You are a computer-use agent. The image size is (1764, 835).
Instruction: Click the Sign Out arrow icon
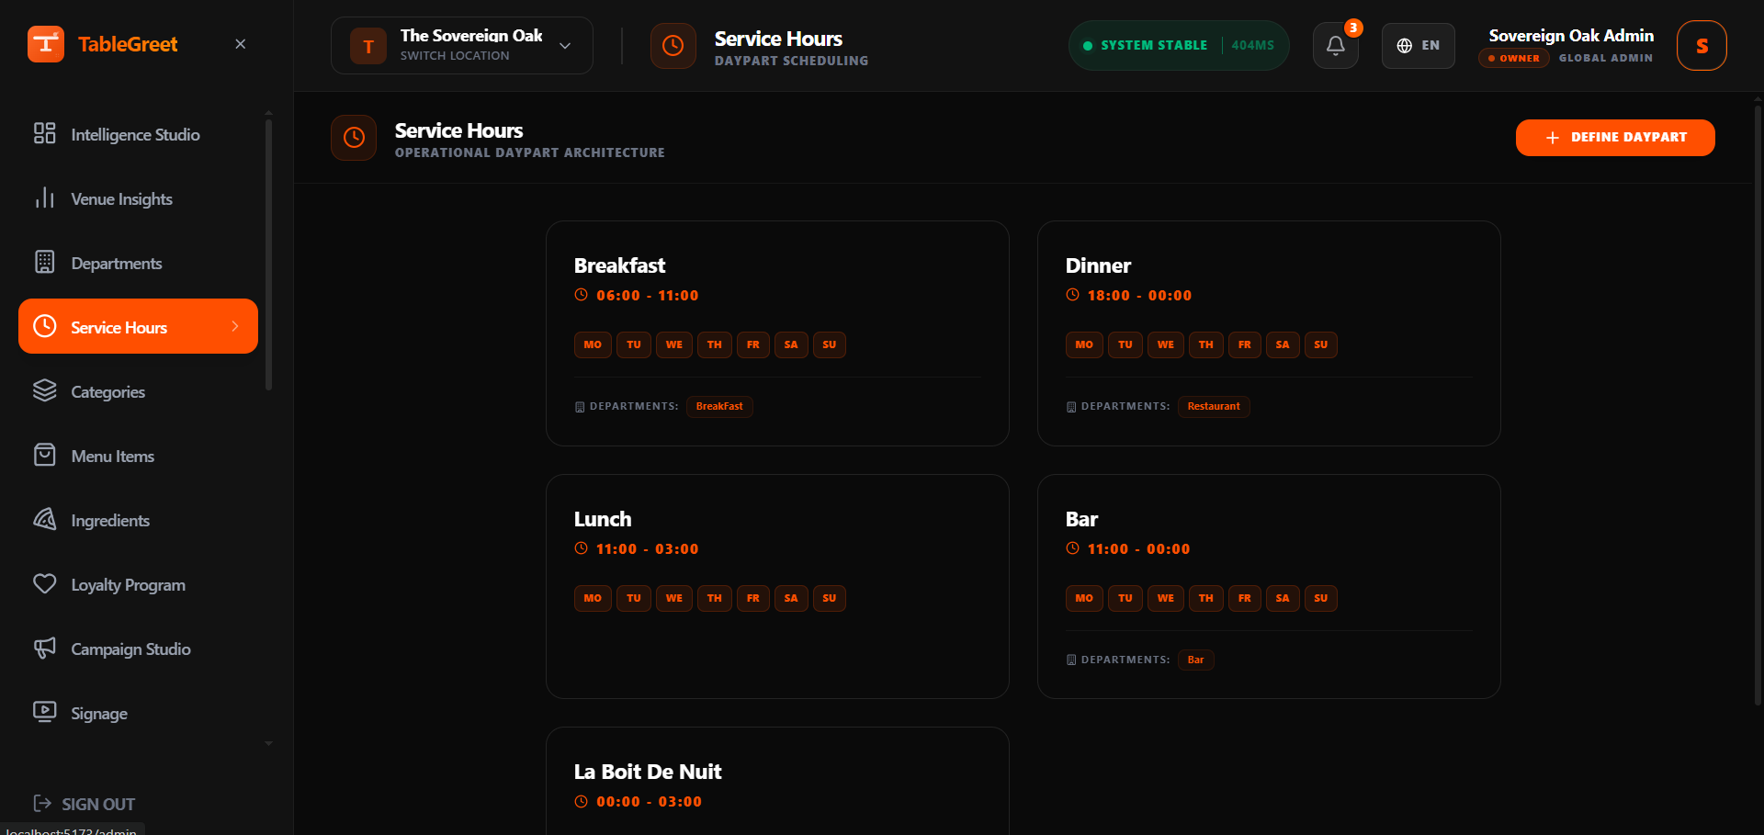click(x=42, y=804)
